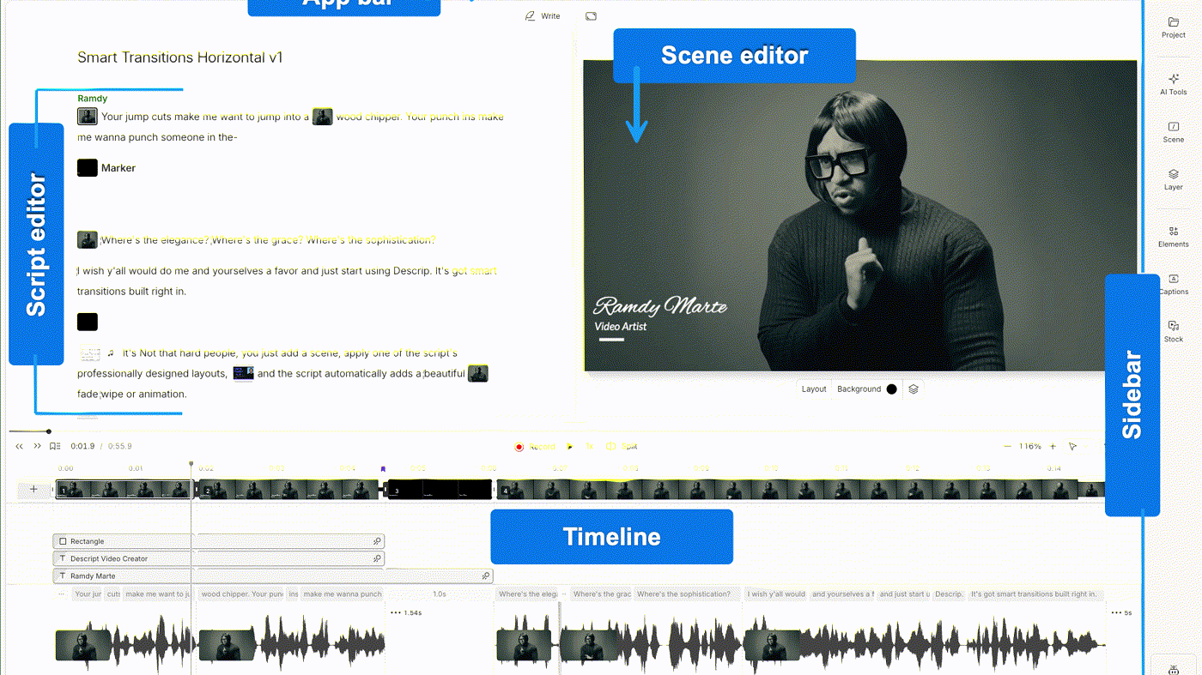1202x675 pixels.
Task: Jump to previous scene with double-left arrows
Action: coord(20,446)
